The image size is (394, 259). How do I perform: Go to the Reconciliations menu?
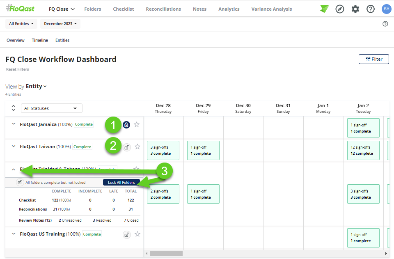tap(163, 9)
